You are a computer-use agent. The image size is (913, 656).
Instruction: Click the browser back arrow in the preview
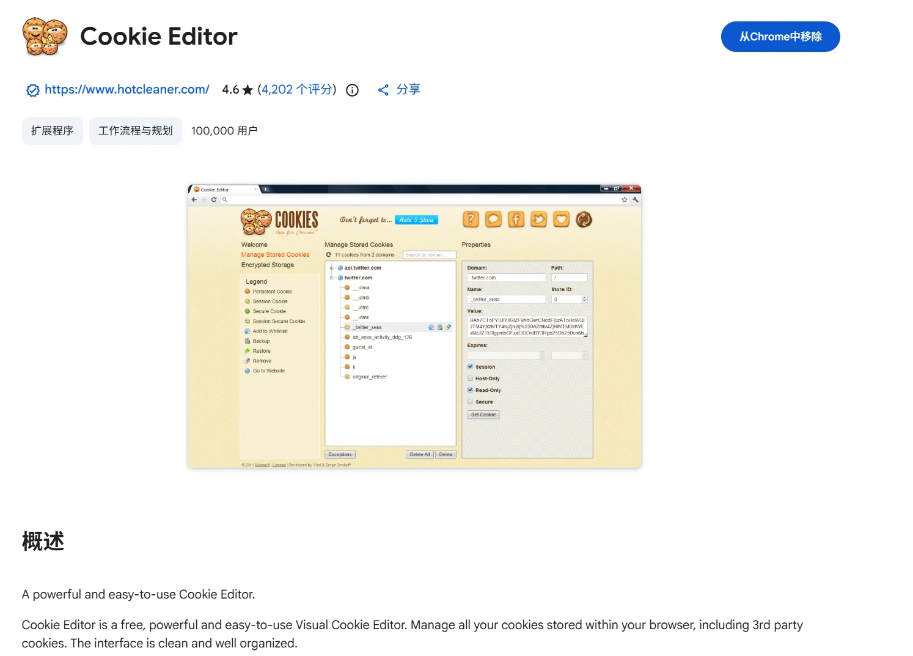[194, 200]
